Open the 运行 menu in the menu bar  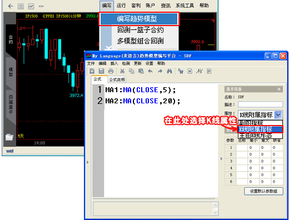click(x=121, y=6)
